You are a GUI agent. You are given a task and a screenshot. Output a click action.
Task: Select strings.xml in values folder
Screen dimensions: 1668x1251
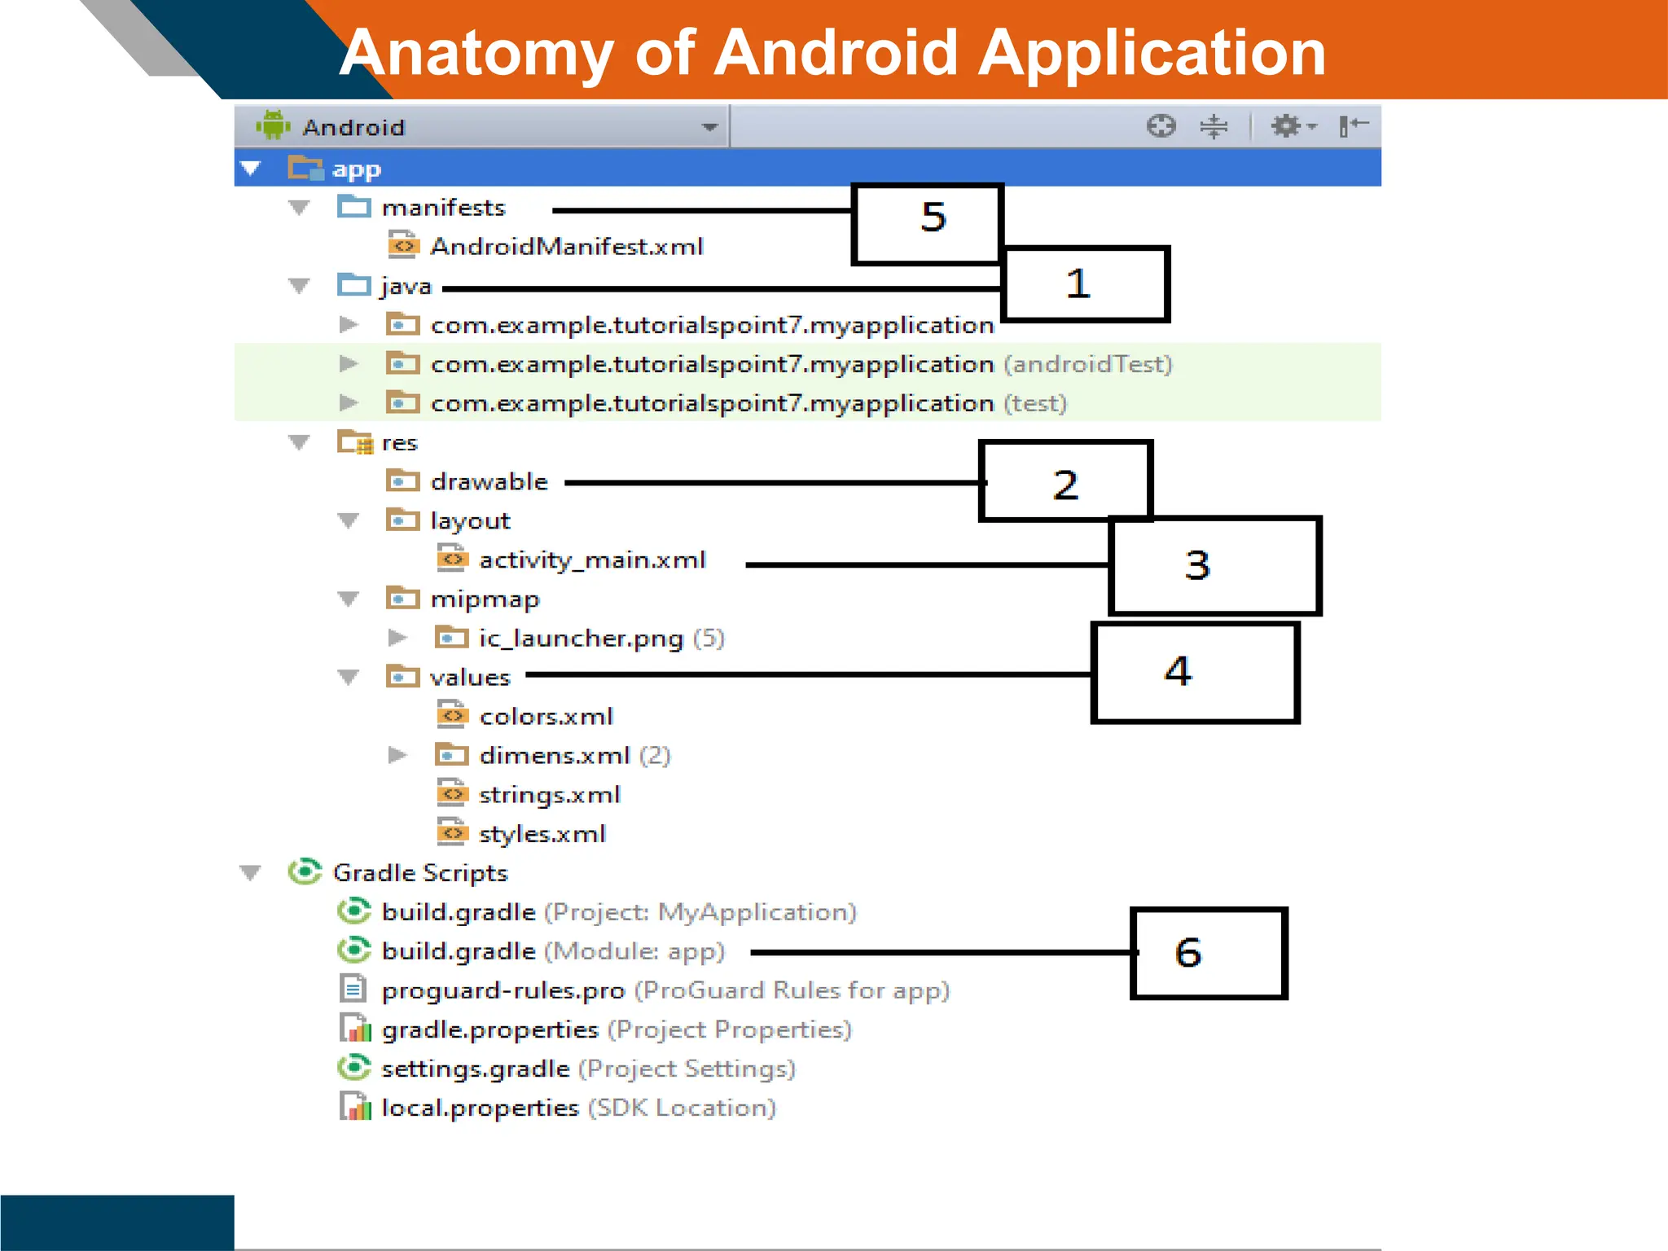coord(550,795)
